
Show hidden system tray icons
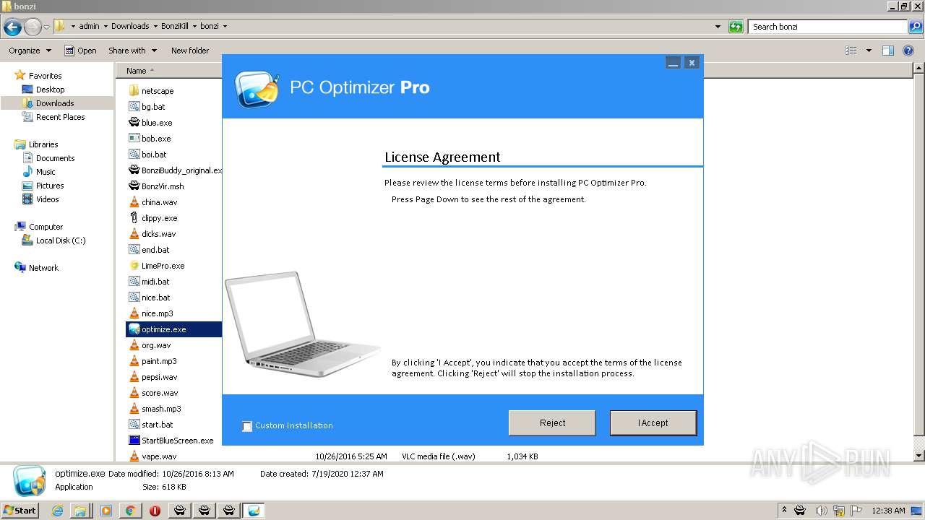(784, 511)
